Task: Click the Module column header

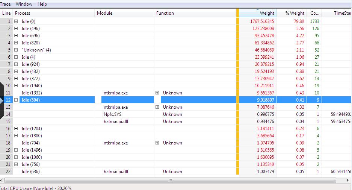Action: pos(124,13)
